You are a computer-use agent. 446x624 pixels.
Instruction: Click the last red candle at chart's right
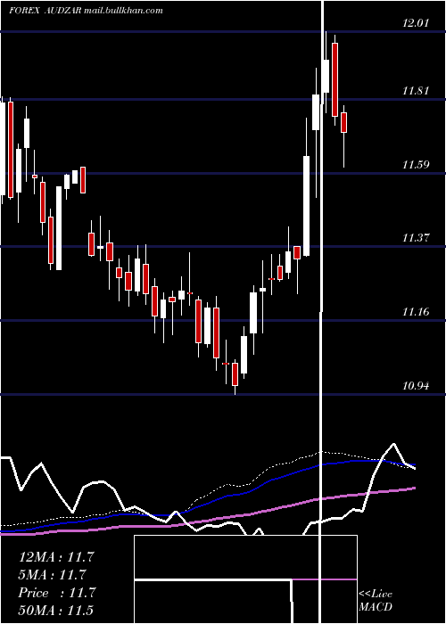(343, 123)
